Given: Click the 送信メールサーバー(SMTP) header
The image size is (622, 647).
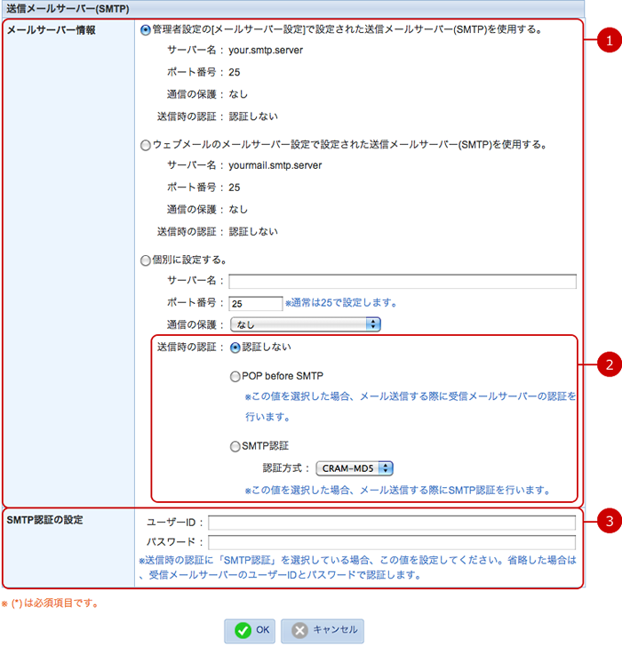Looking at the screenshot, I should (68, 9).
